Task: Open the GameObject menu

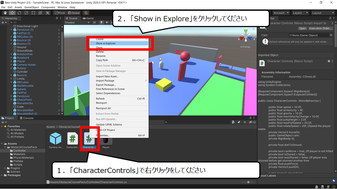Action: (x=32, y=7)
